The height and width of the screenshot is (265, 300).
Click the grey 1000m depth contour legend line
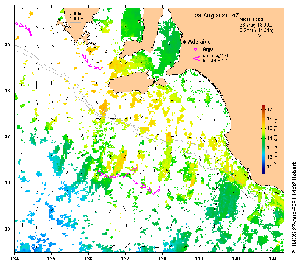click(75, 23)
